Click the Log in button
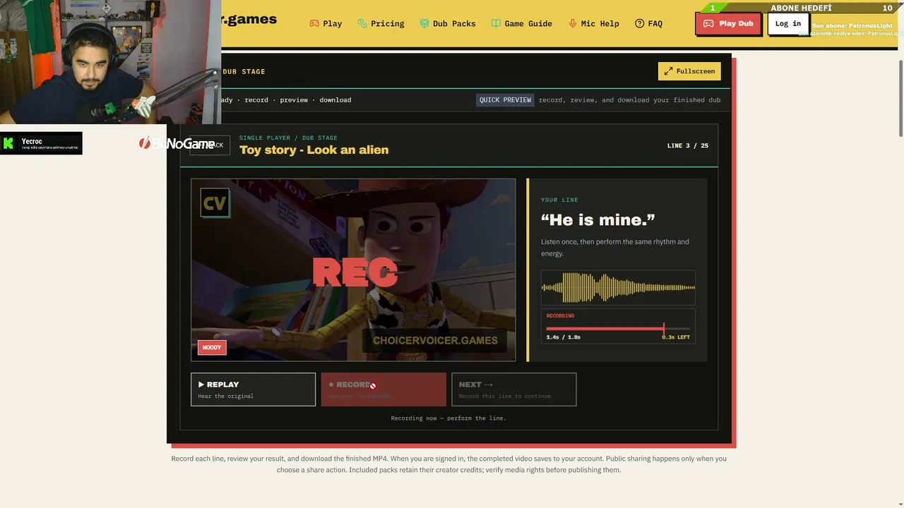 pyautogui.click(x=788, y=23)
